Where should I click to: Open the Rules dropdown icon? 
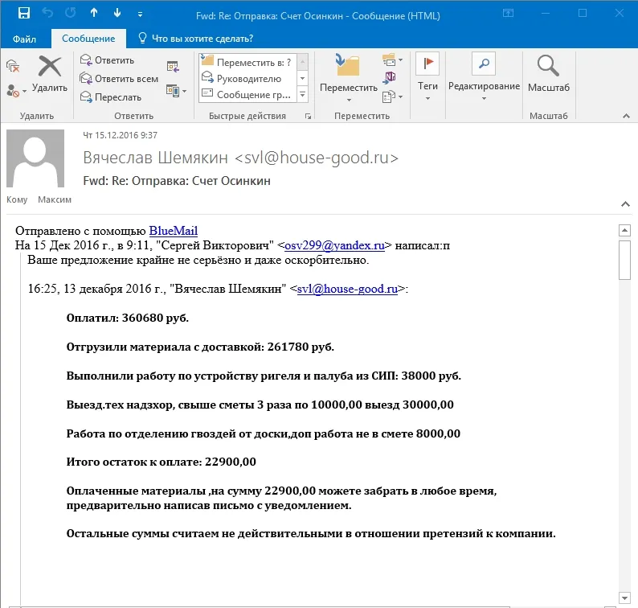(x=392, y=60)
